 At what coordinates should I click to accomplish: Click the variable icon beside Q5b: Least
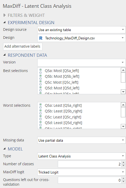(40, 112)
